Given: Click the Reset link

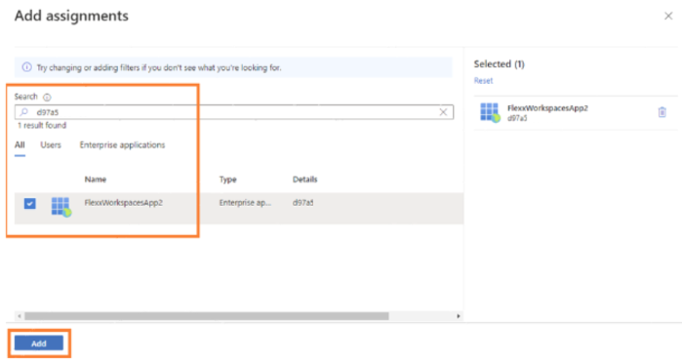Looking at the screenshot, I should pos(483,80).
